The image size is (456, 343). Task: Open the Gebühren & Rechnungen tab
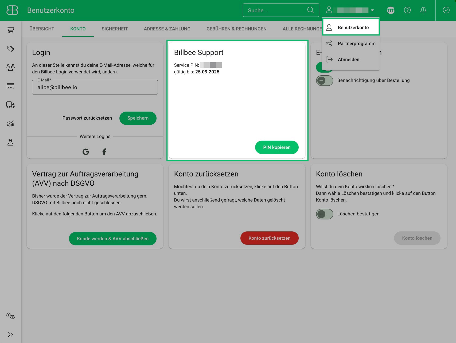[236, 29]
